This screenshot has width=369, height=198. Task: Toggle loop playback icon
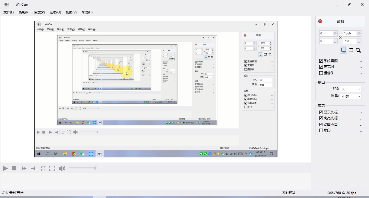pyautogui.click(x=43, y=168)
